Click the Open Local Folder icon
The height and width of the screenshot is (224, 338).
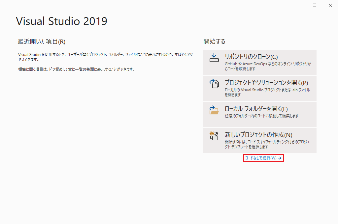[x=214, y=110]
